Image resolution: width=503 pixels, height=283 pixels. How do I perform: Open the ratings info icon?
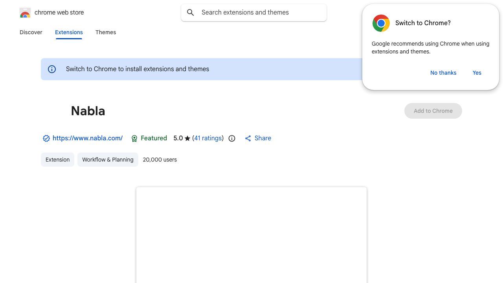(x=232, y=138)
